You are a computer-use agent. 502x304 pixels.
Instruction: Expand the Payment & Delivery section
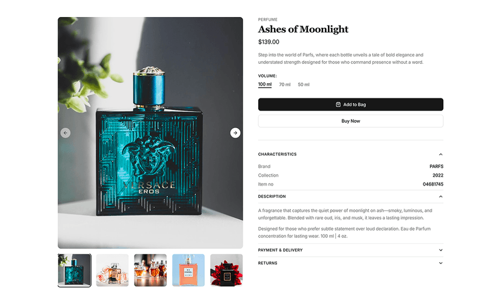[x=350, y=250]
